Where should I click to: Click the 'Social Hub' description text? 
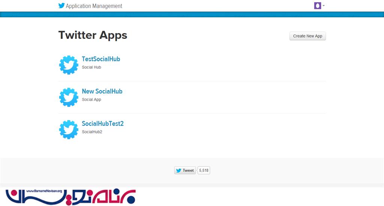pyautogui.click(x=91, y=67)
